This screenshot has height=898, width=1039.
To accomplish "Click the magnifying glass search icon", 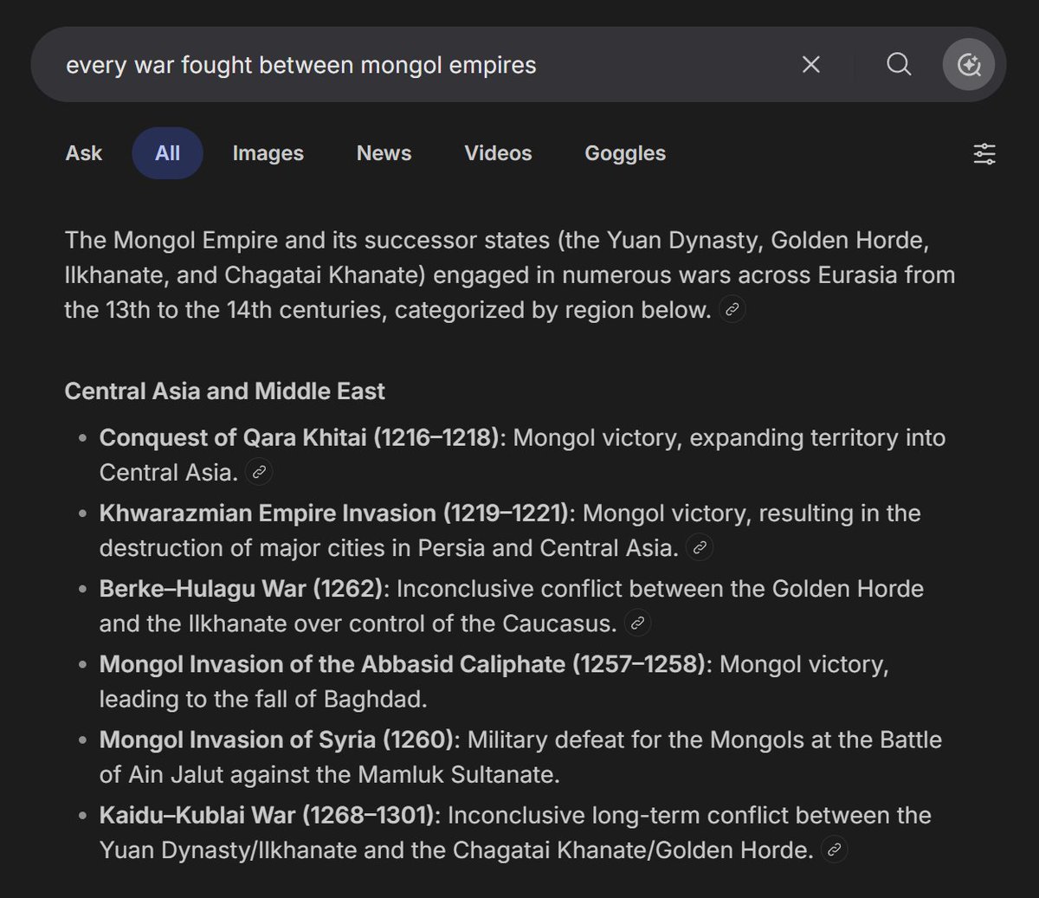I will [x=899, y=64].
